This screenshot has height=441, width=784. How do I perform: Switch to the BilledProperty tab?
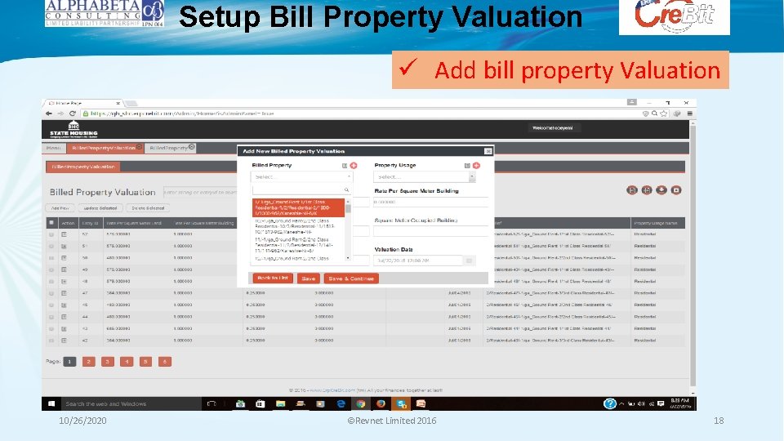coord(169,148)
